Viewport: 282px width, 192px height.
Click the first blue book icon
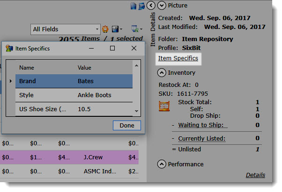coord(134,6)
